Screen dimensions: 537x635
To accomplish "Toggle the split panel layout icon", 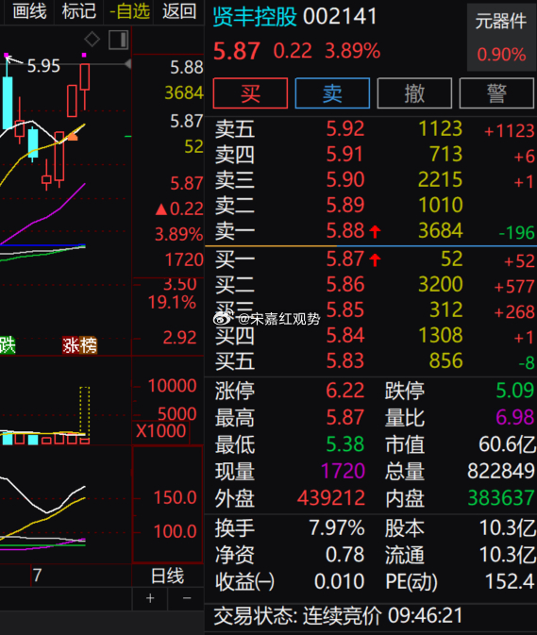I will click(119, 40).
